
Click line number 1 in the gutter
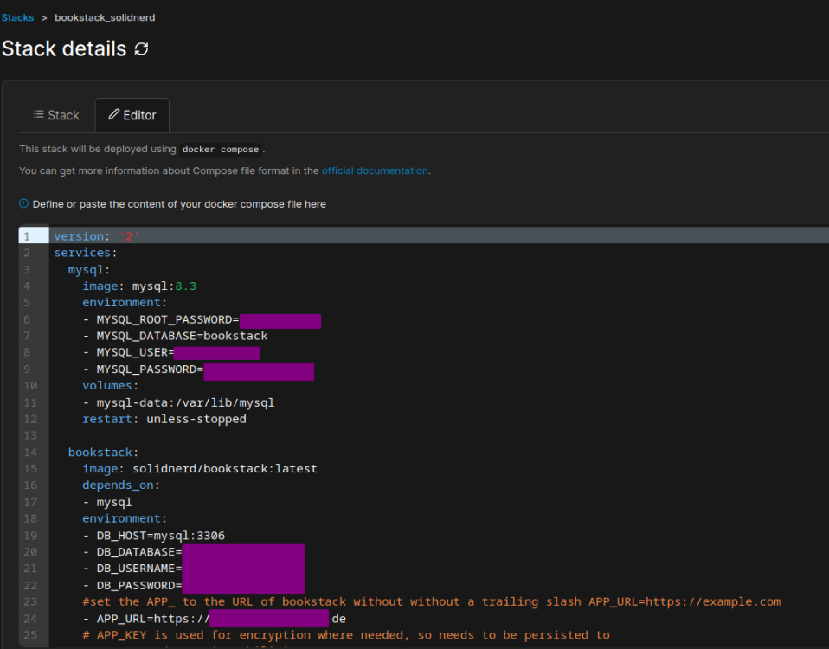27,236
